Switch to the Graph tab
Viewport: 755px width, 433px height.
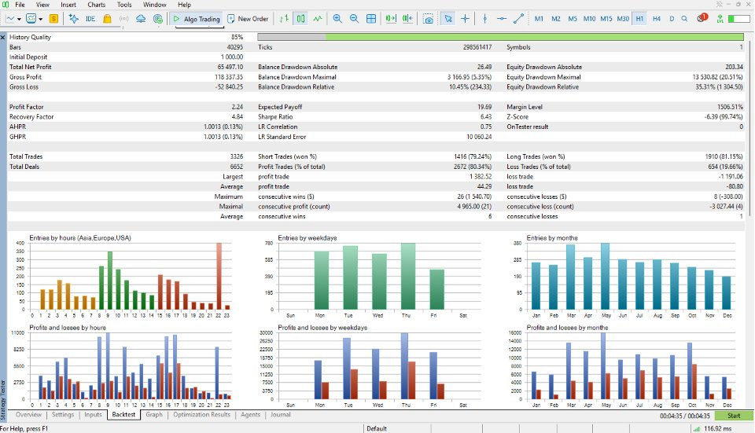[x=154, y=415]
